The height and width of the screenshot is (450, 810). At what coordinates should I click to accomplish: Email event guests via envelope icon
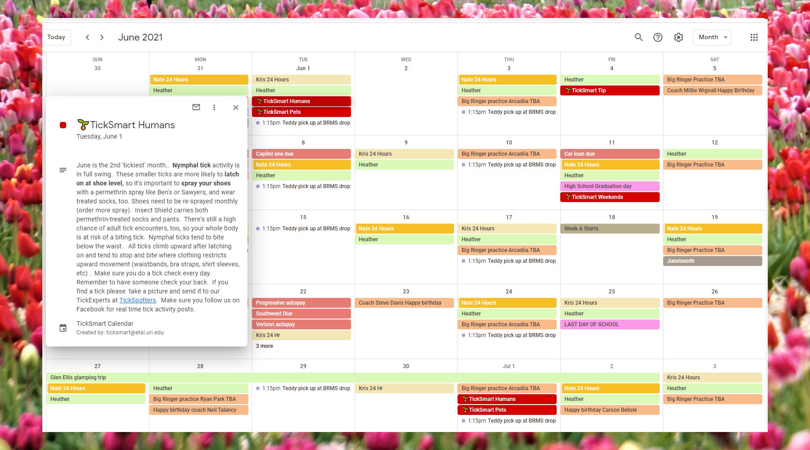tap(196, 108)
